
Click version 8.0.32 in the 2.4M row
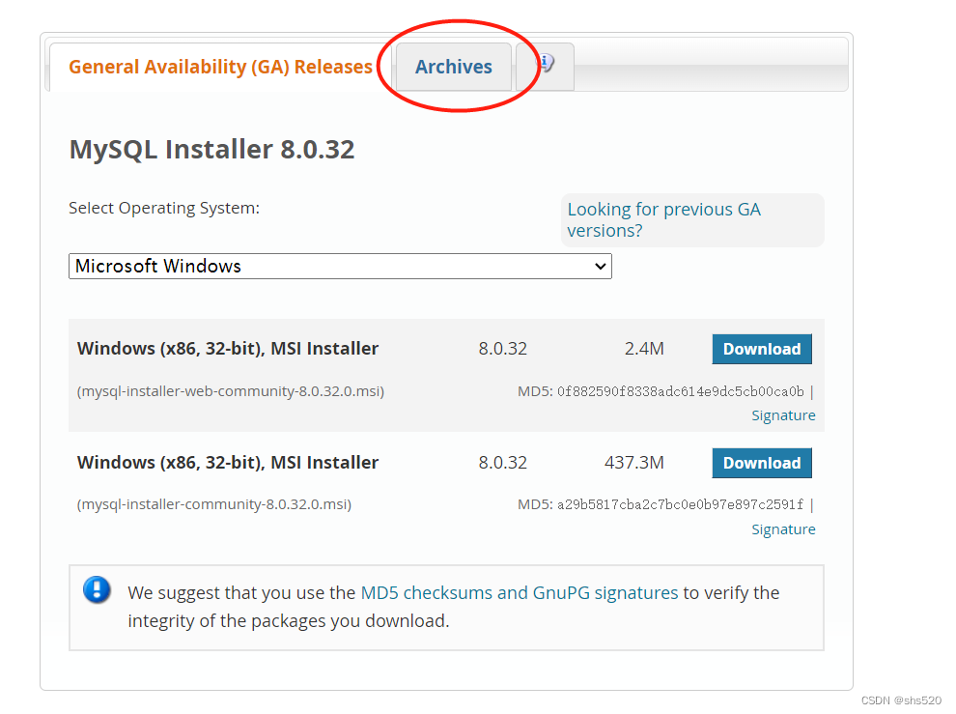tap(502, 349)
